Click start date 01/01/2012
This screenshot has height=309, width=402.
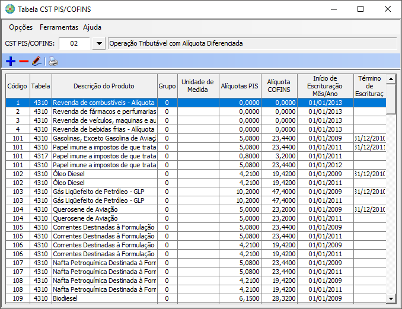coord(326,165)
